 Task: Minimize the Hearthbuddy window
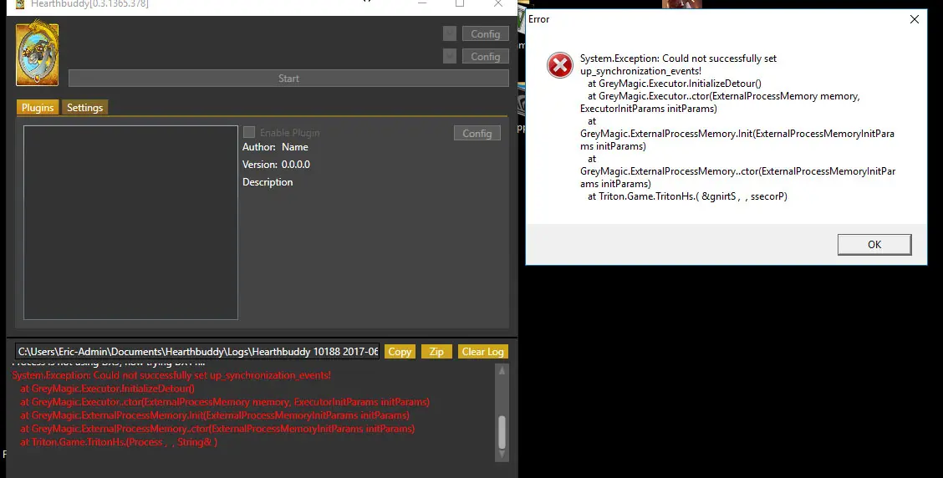(422, 3)
